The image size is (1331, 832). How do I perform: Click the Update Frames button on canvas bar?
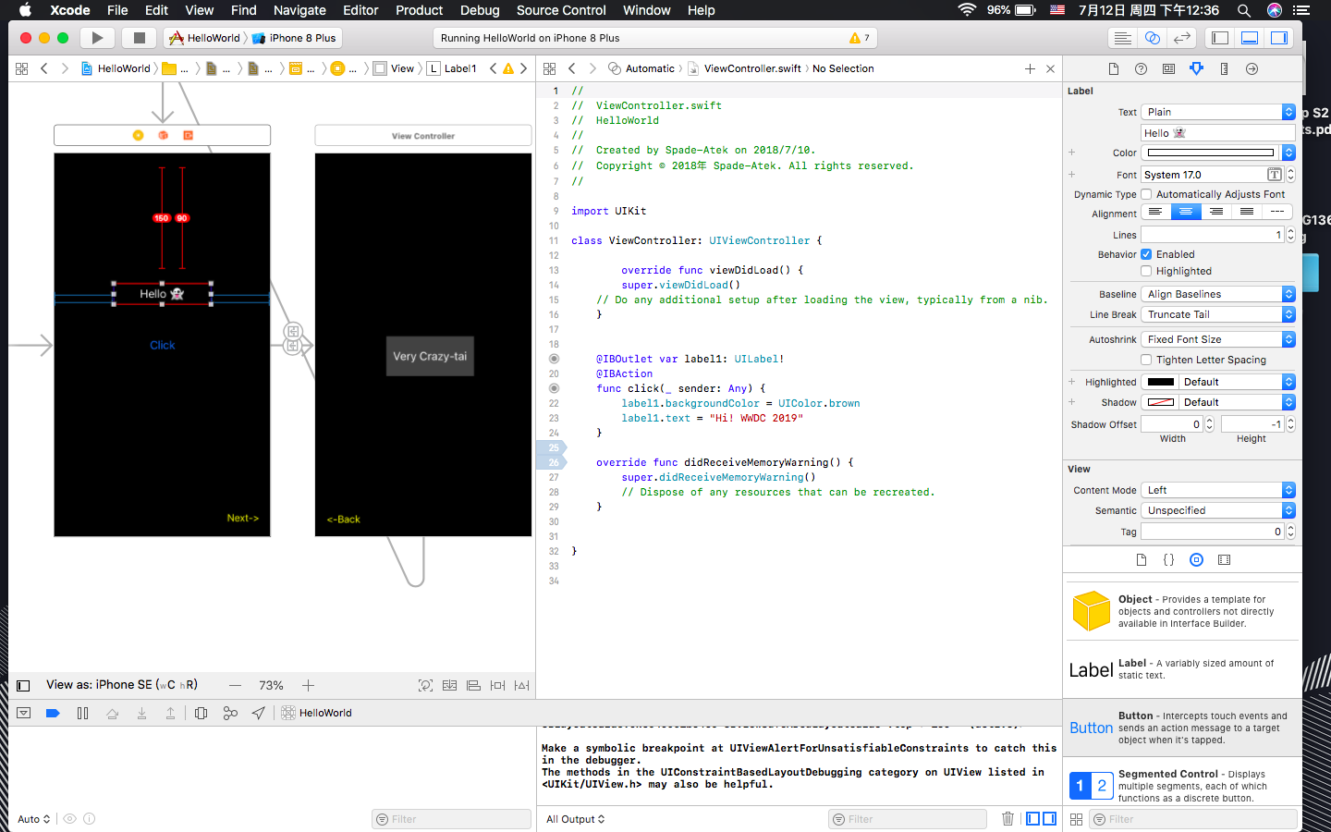tap(425, 686)
